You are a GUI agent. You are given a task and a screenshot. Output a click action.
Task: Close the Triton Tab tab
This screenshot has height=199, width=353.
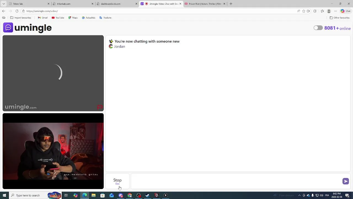[49, 4]
